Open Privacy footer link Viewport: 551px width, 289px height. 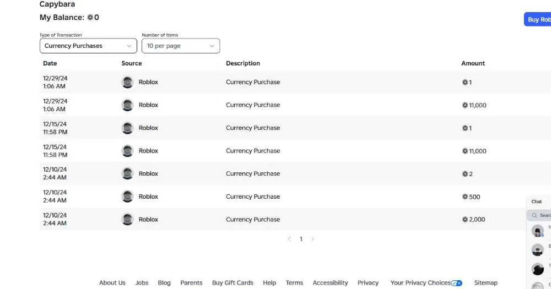click(368, 283)
